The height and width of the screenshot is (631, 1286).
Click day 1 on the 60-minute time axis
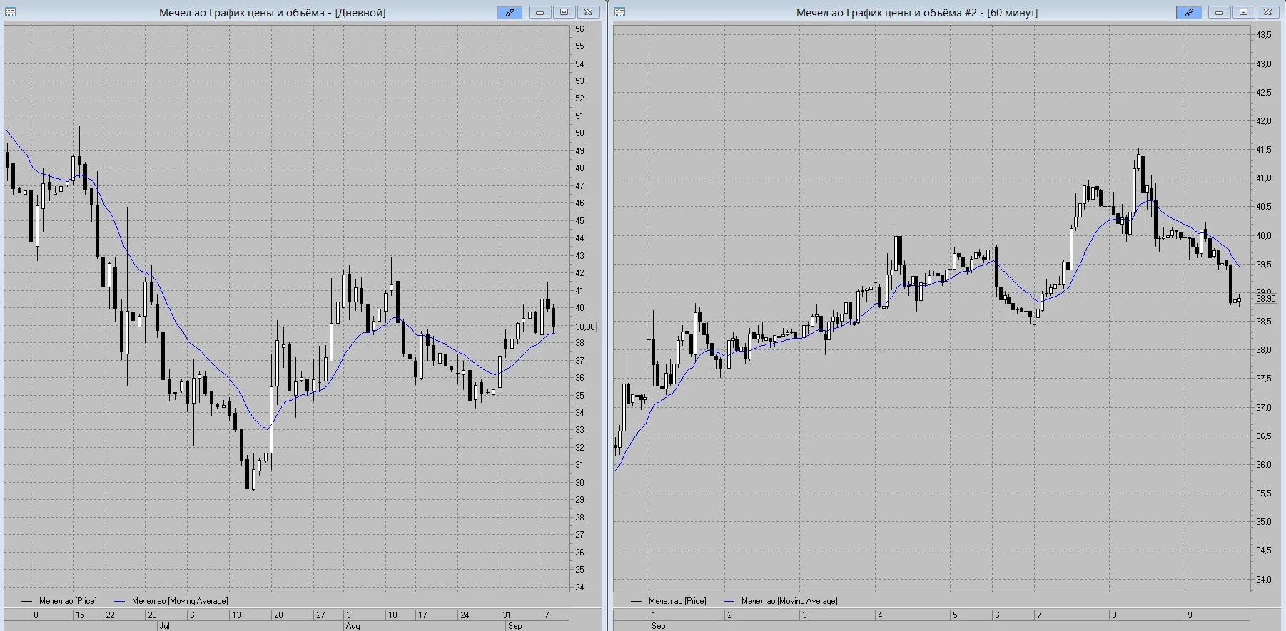[653, 615]
